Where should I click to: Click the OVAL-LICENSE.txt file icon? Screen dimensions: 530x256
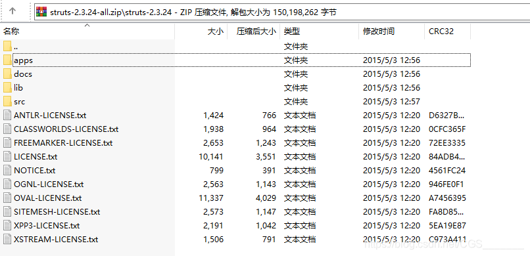pos(7,198)
